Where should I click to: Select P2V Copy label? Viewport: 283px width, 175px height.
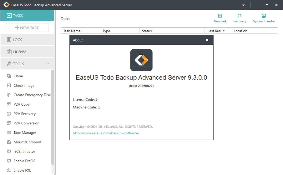click(22, 104)
